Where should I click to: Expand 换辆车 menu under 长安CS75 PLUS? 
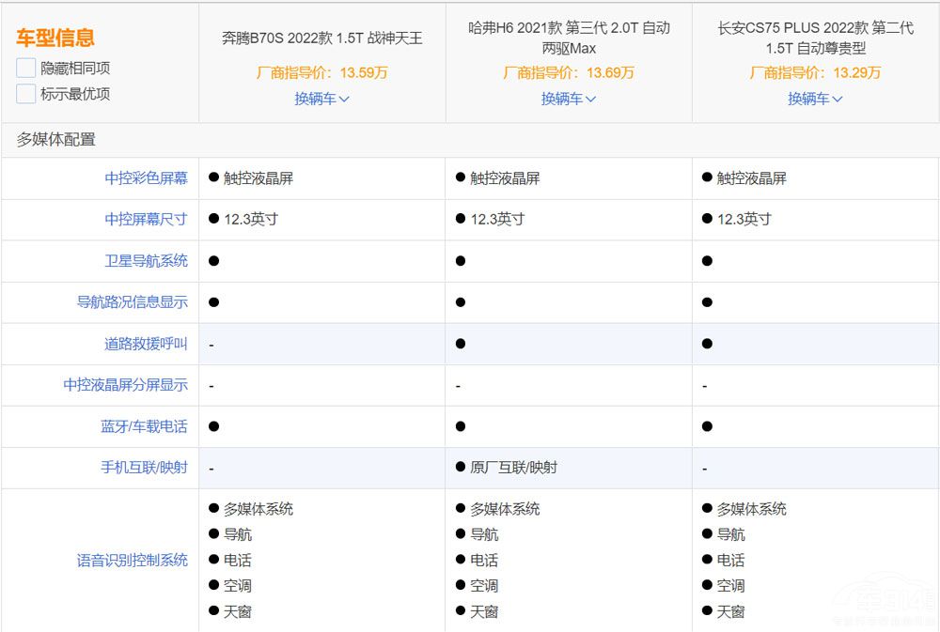[x=815, y=99]
